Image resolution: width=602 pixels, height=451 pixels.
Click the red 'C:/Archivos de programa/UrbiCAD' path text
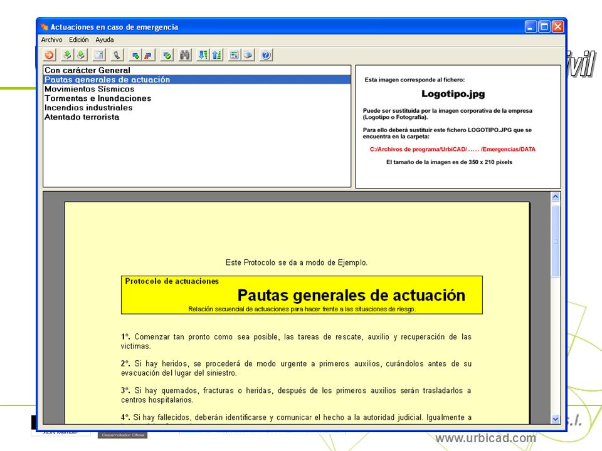452,149
